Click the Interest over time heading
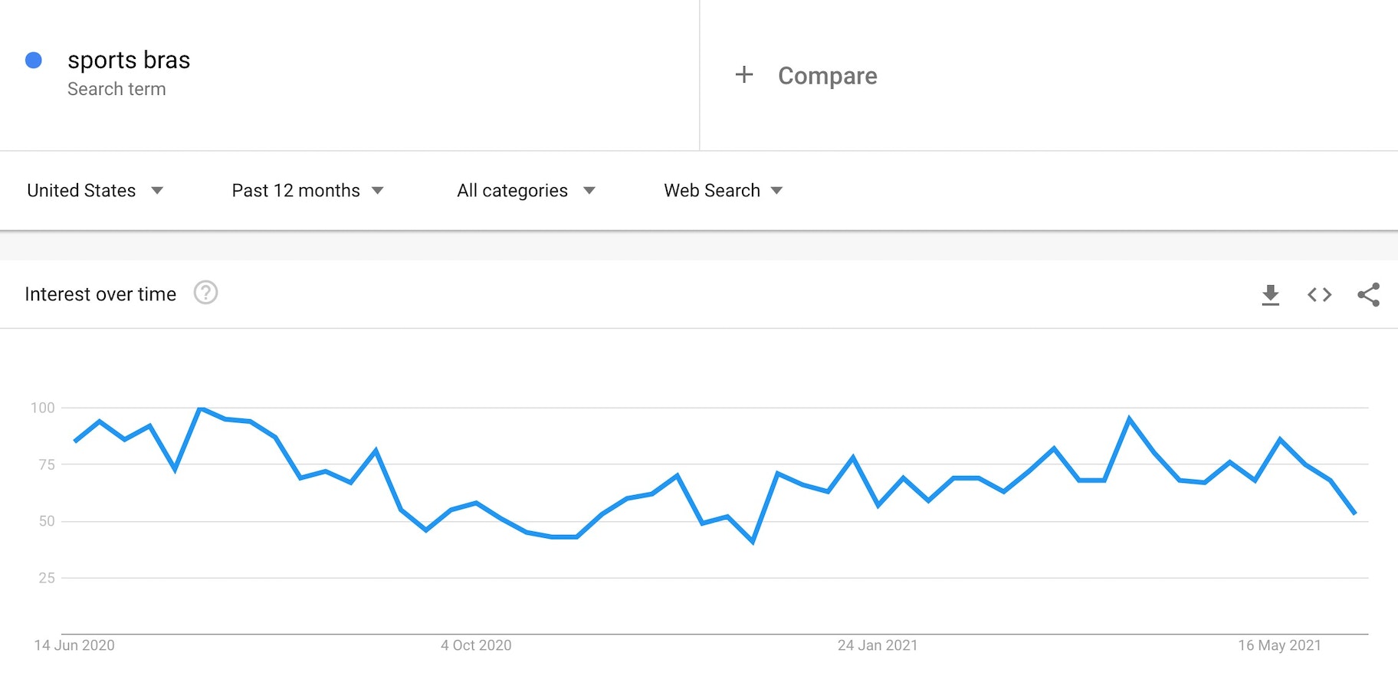 click(x=100, y=294)
